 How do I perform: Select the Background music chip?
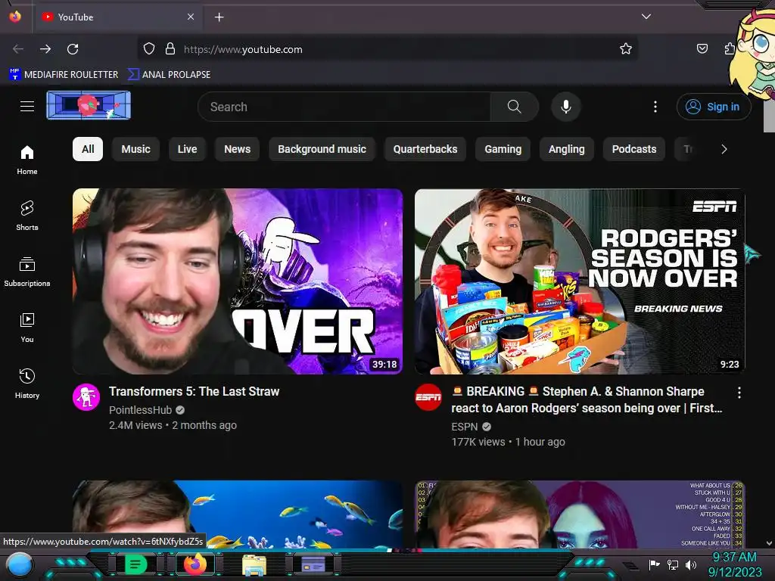click(x=322, y=149)
